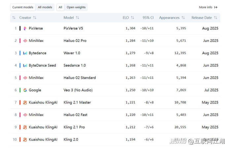Image resolution: width=228 pixels, height=148 pixels.
Task: Click the Bytedance logo in the Waver row
Action: pos(25,53)
